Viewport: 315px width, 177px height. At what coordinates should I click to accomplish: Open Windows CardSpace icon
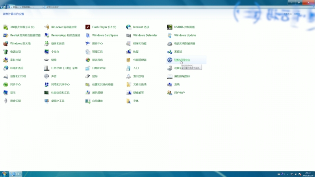click(87, 35)
